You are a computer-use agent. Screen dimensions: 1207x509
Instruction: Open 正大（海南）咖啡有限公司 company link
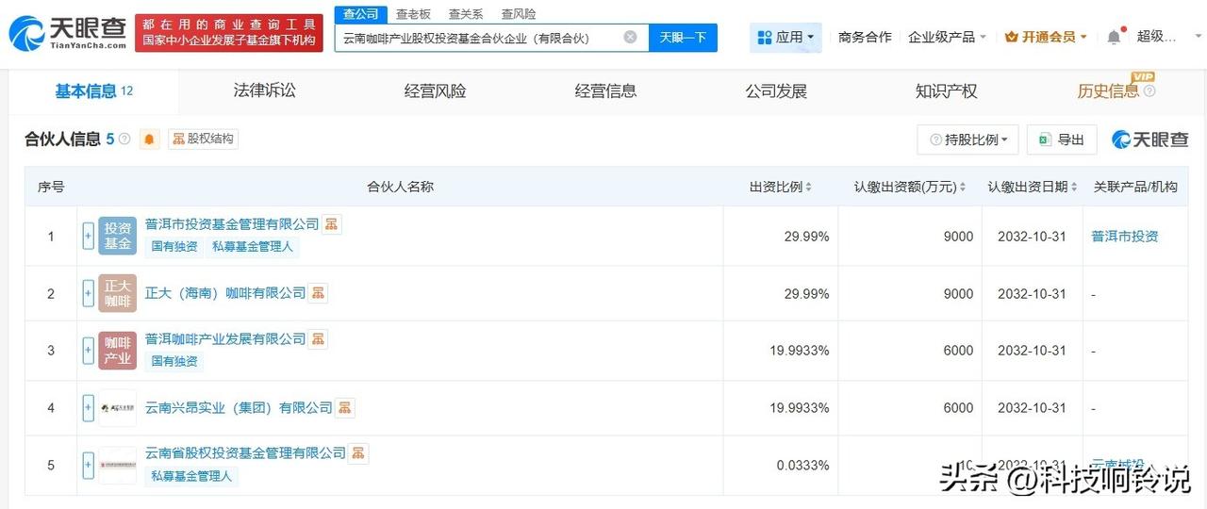coord(225,293)
